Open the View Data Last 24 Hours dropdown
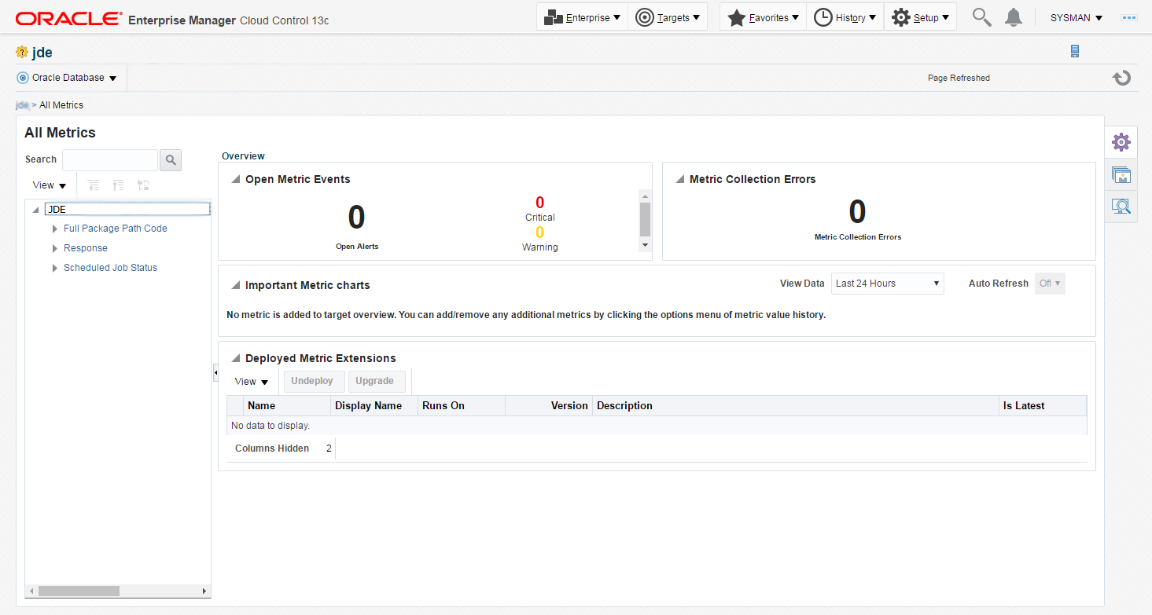The width and height of the screenshot is (1152, 615). click(887, 284)
